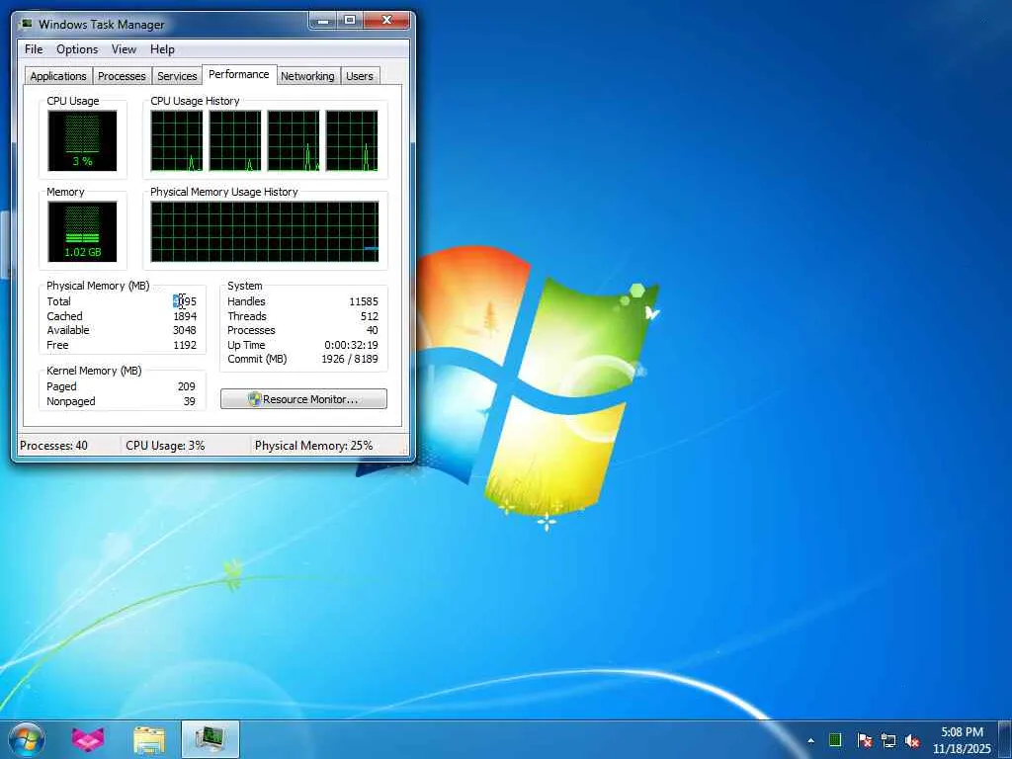The width and height of the screenshot is (1012, 759).
Task: Click the Free value 1192
Action: pos(185,345)
